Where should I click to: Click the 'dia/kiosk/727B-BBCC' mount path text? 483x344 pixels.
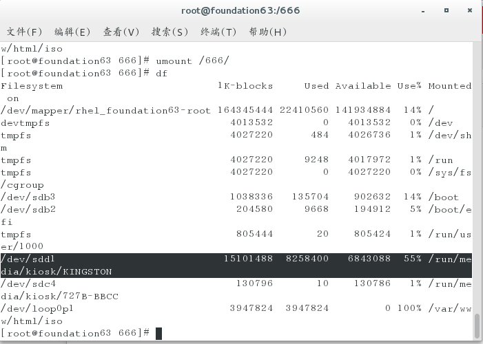click(x=59, y=297)
